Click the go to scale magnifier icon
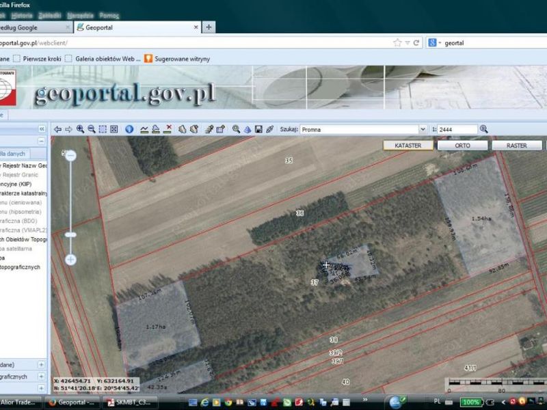 pos(483,129)
